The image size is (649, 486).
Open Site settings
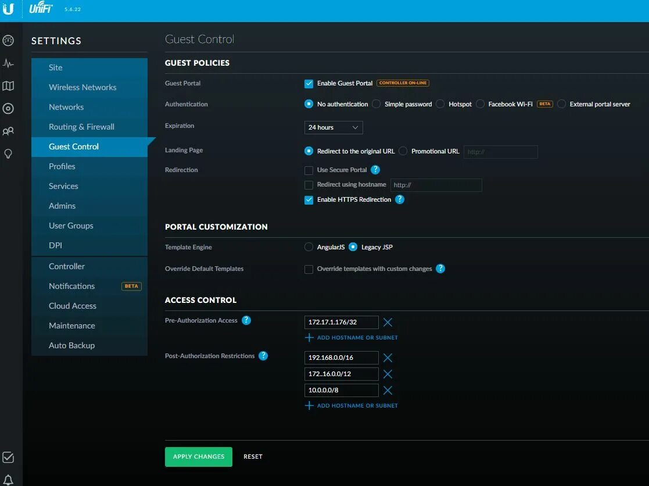pyautogui.click(x=89, y=67)
